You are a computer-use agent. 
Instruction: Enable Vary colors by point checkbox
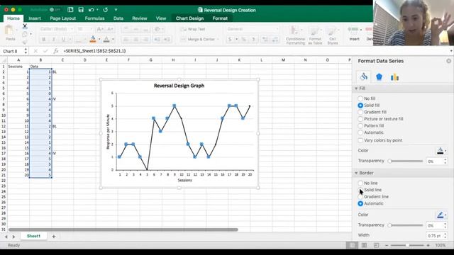pos(360,140)
